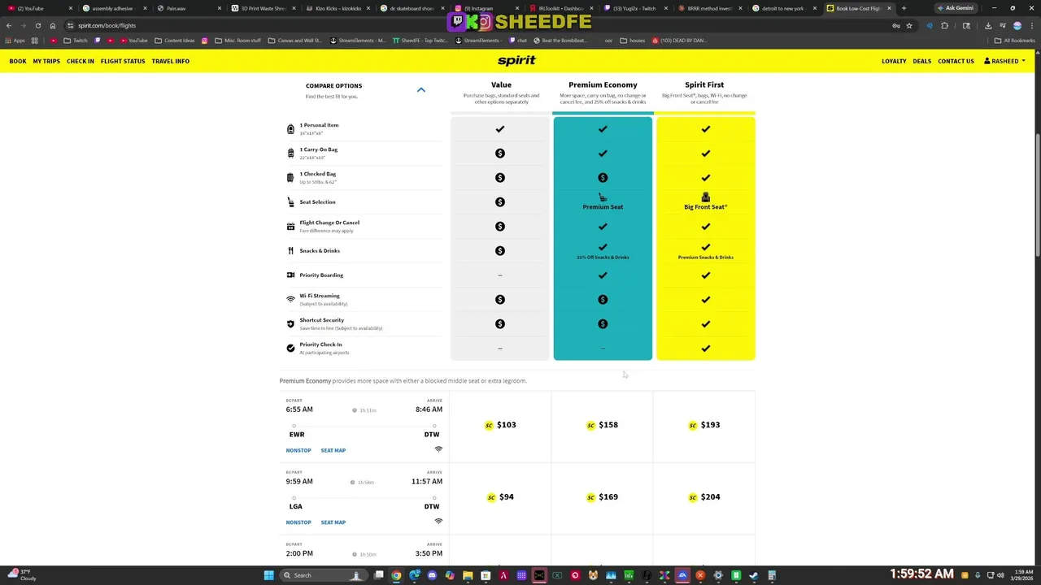
Task: Open the Travel Info link
Action: click(x=170, y=61)
